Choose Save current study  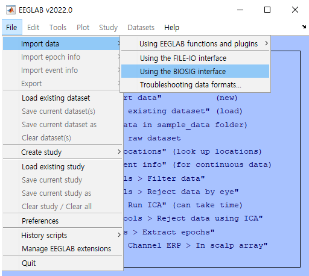tap(62, 180)
